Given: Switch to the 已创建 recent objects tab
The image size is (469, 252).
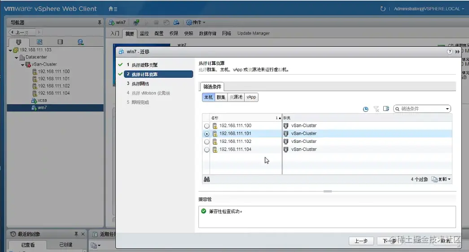Looking at the screenshot, I should click(66, 244).
